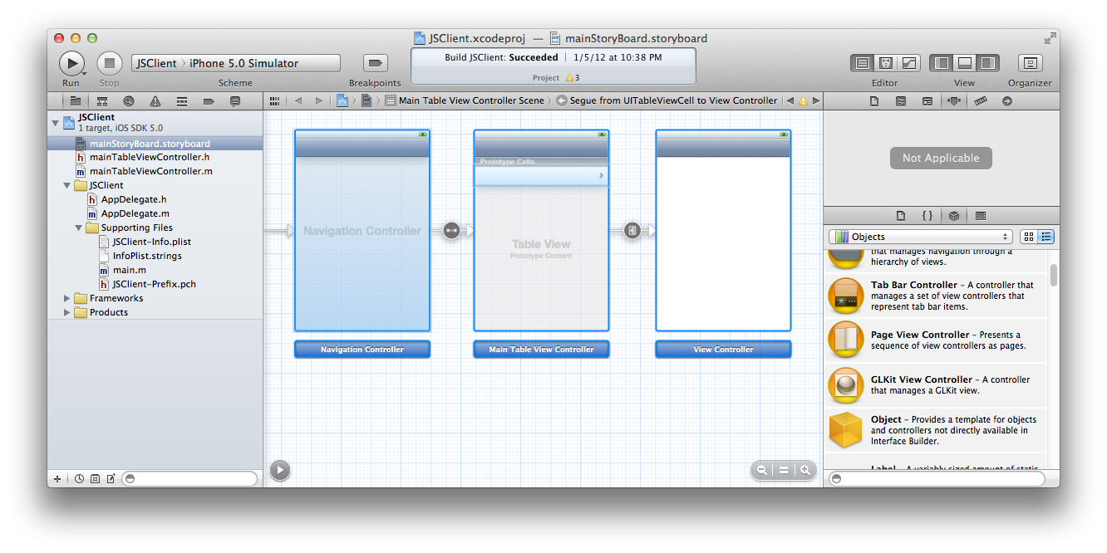Zoom out of the storyboard canvas
This screenshot has height=553, width=1107.
[761, 470]
